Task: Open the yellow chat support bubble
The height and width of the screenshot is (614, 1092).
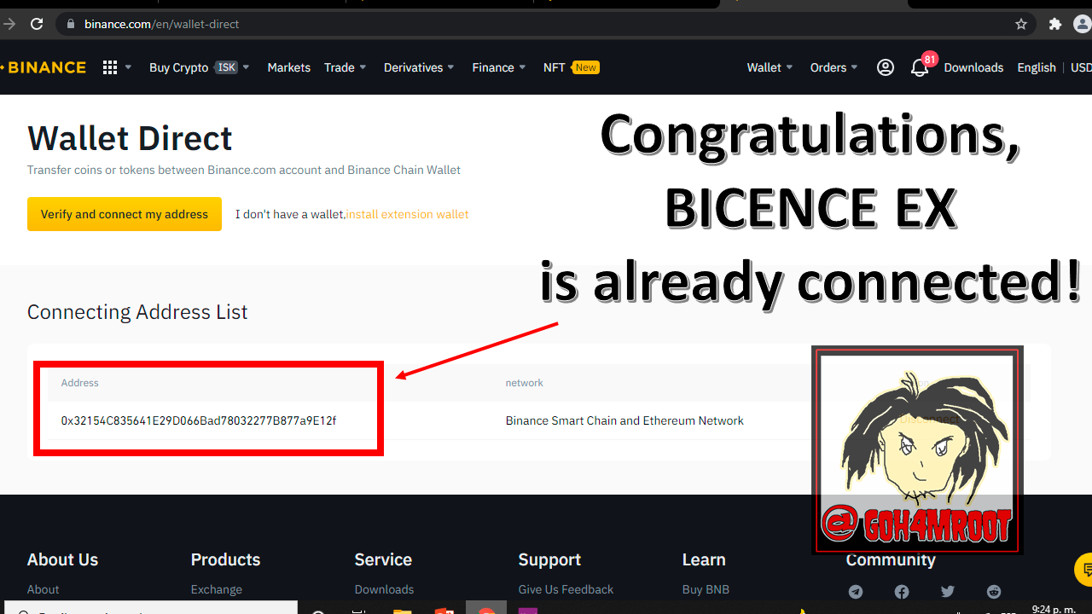Action: pos(1083,569)
